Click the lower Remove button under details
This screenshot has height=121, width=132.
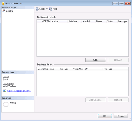[118, 100]
